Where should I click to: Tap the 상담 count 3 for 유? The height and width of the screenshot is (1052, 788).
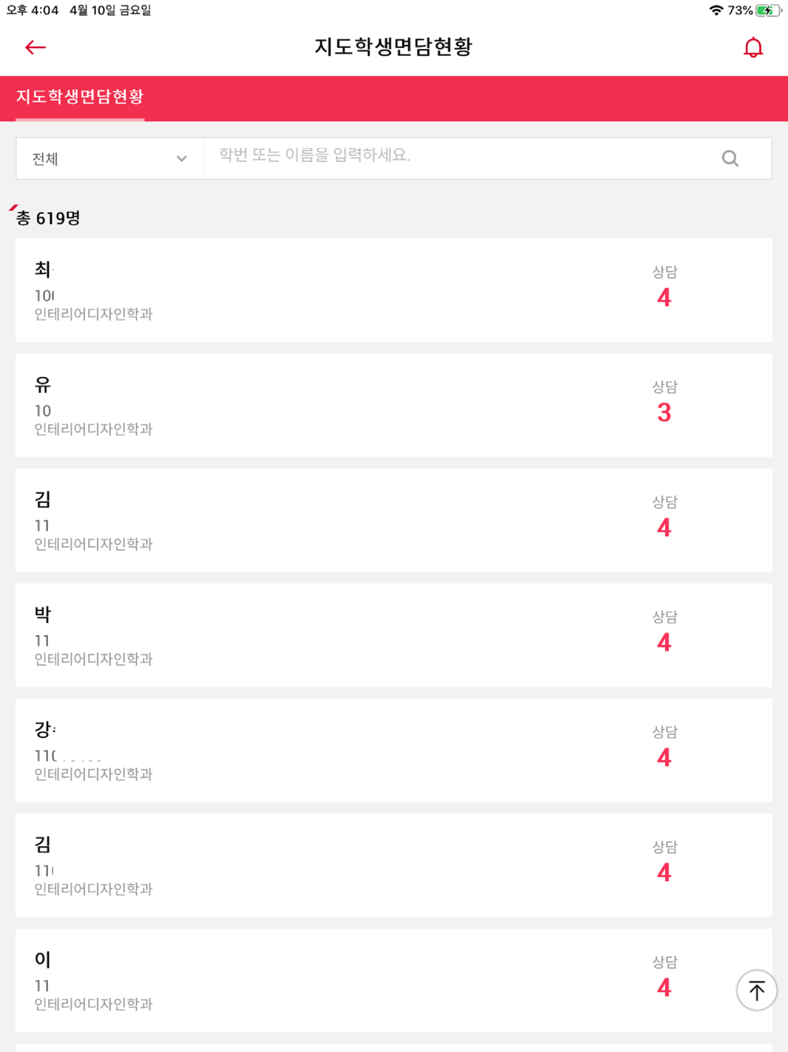(x=664, y=412)
